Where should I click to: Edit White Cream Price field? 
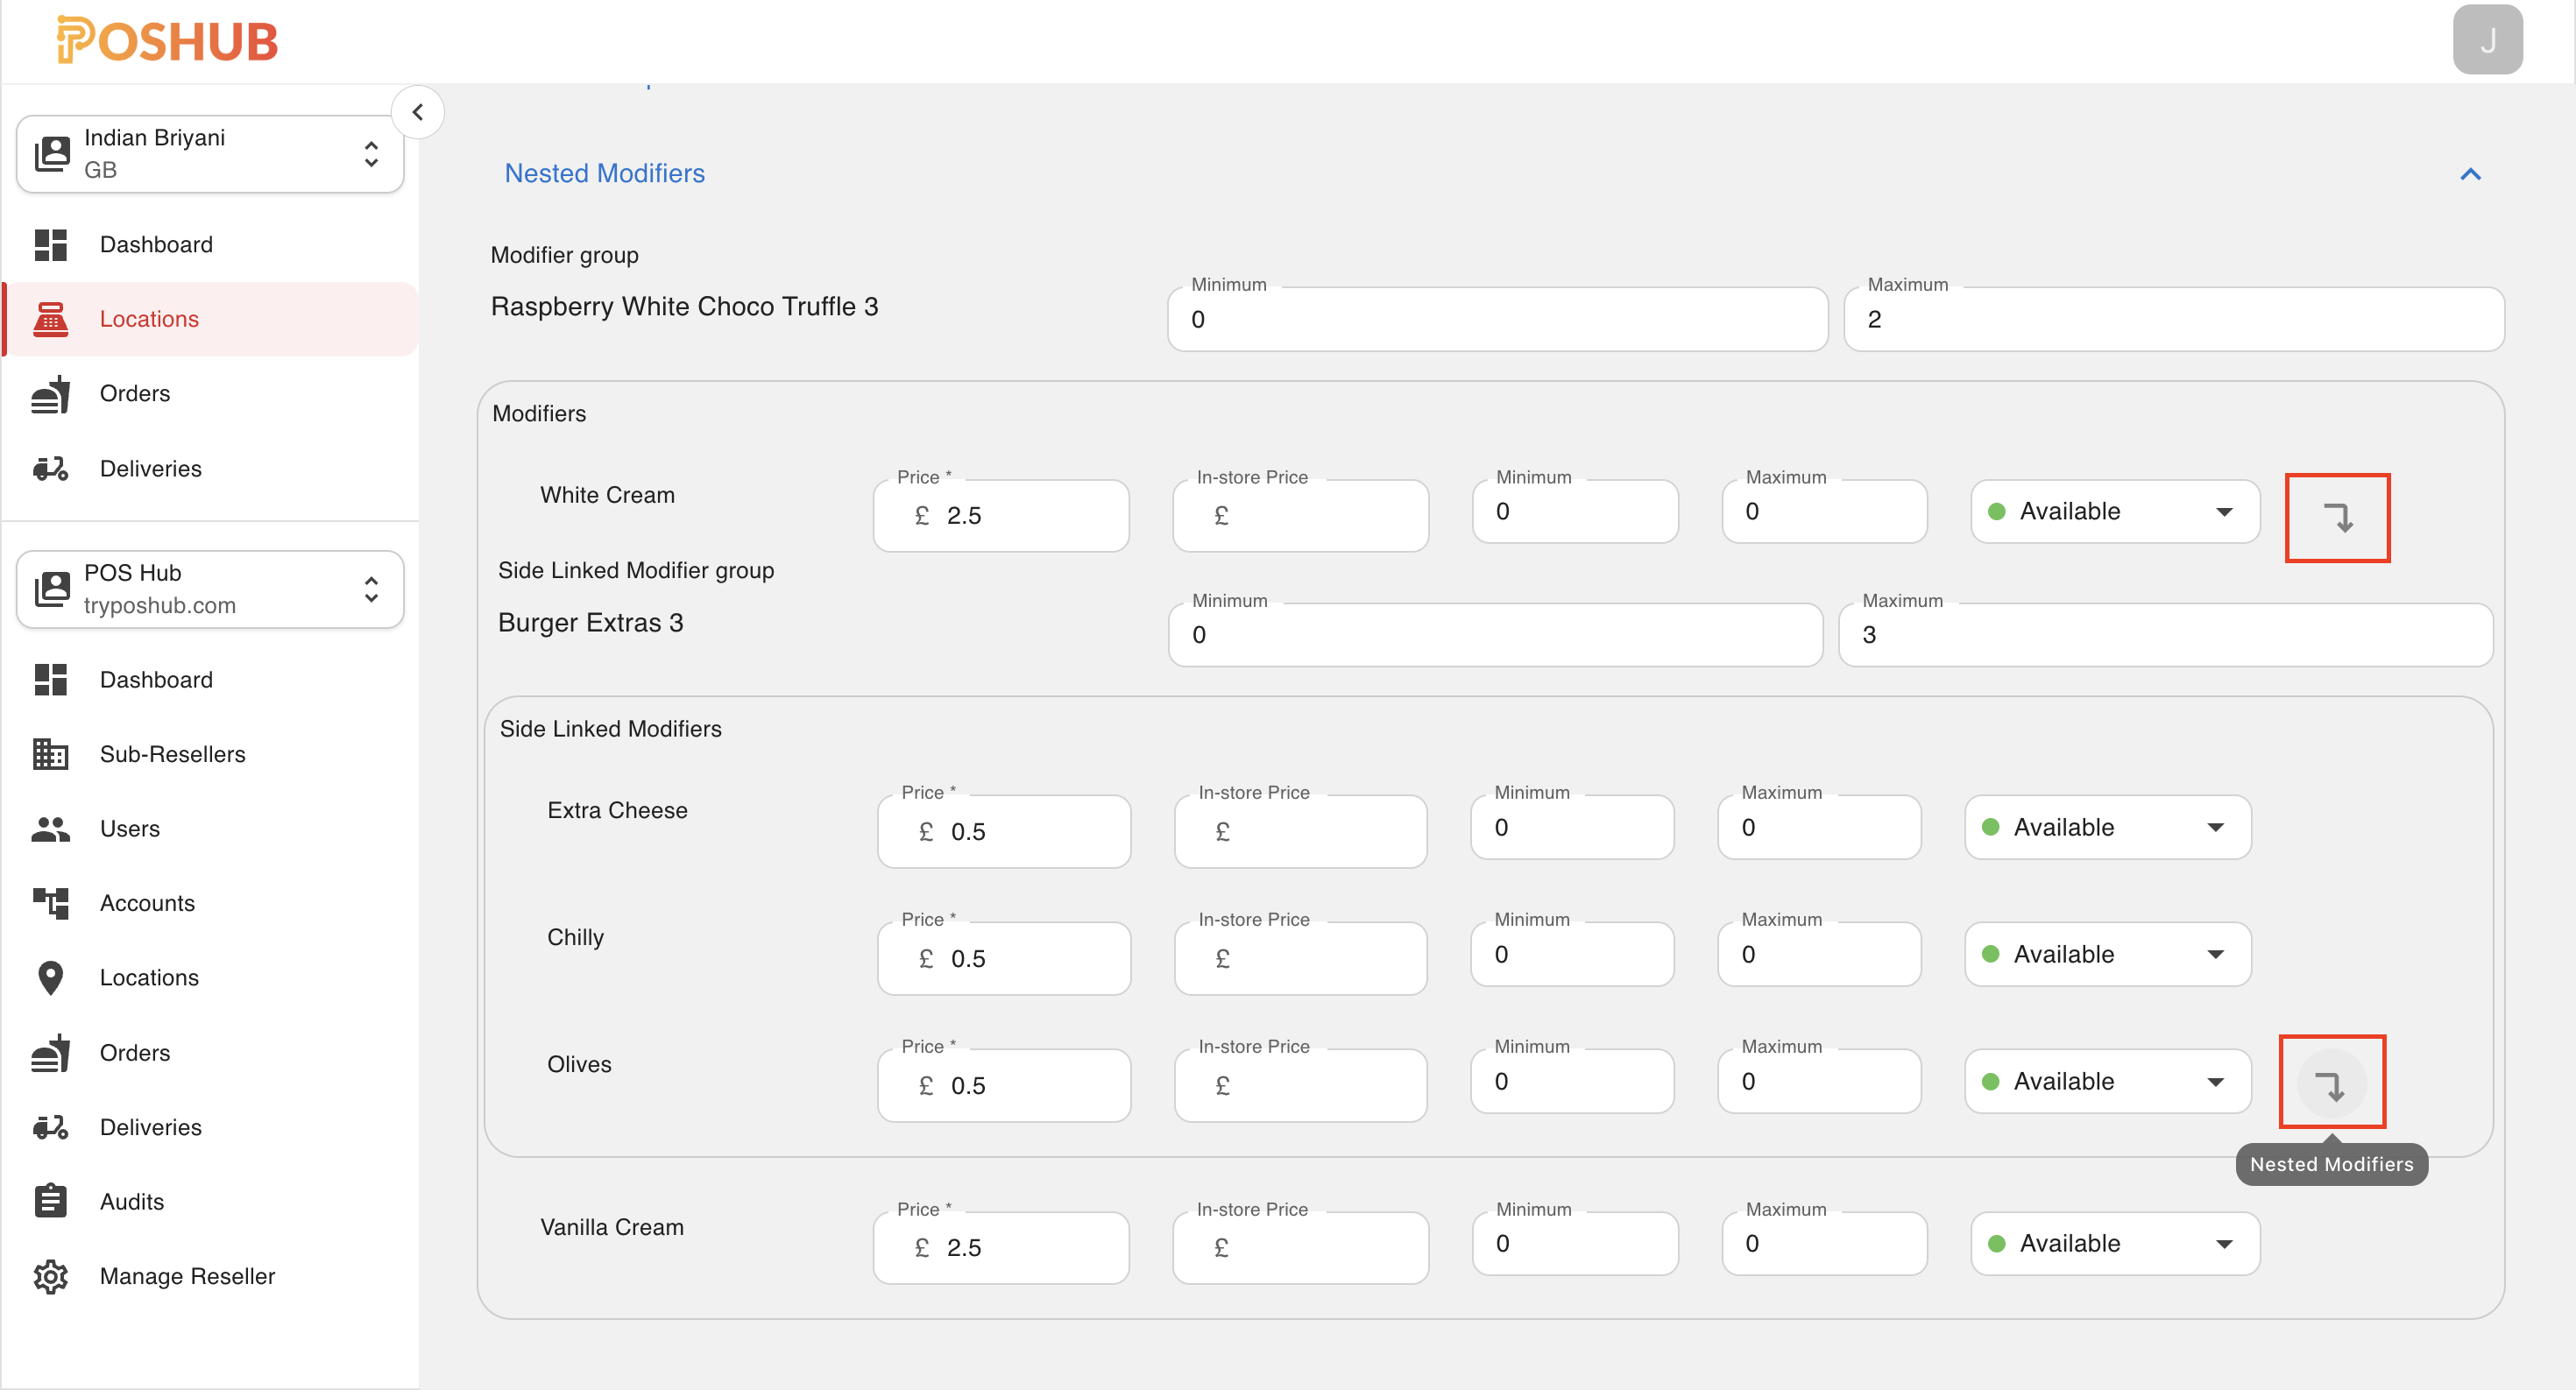(1001, 516)
